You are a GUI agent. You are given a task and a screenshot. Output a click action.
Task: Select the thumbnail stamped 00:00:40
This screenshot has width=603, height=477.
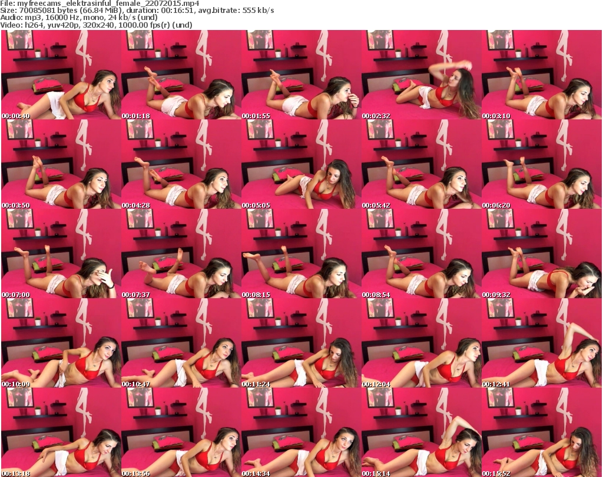pyautogui.click(x=61, y=75)
